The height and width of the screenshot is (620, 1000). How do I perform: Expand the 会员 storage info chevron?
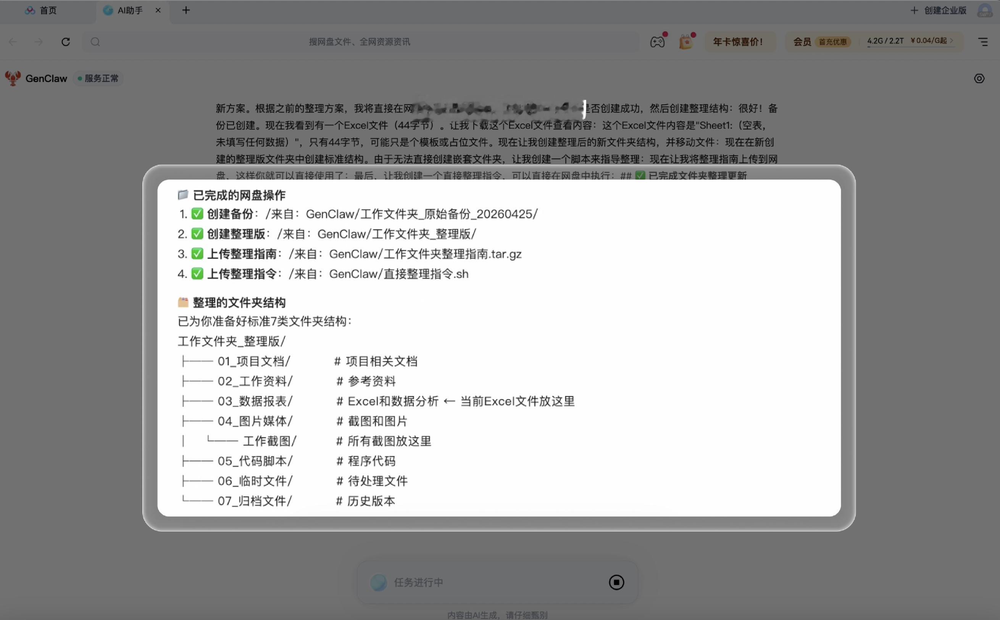tap(952, 40)
